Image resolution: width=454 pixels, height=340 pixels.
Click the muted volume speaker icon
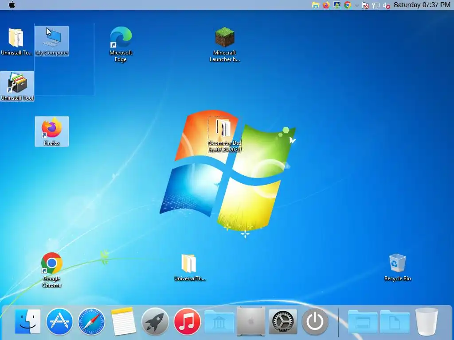click(x=387, y=5)
